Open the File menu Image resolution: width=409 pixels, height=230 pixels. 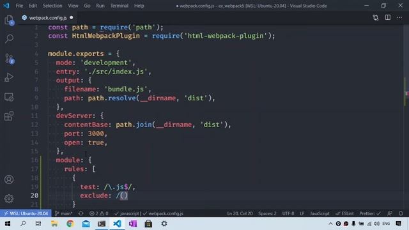[19, 6]
